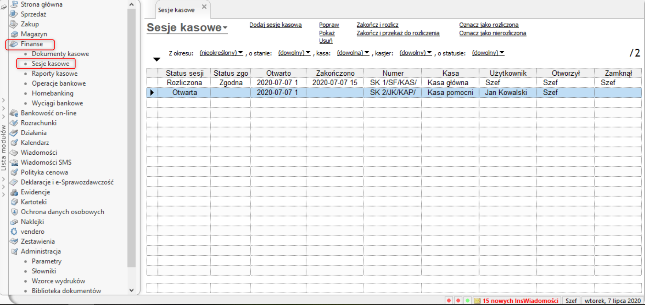Click the Magazyn module icon
This screenshot has height=305, width=645.
[14, 34]
